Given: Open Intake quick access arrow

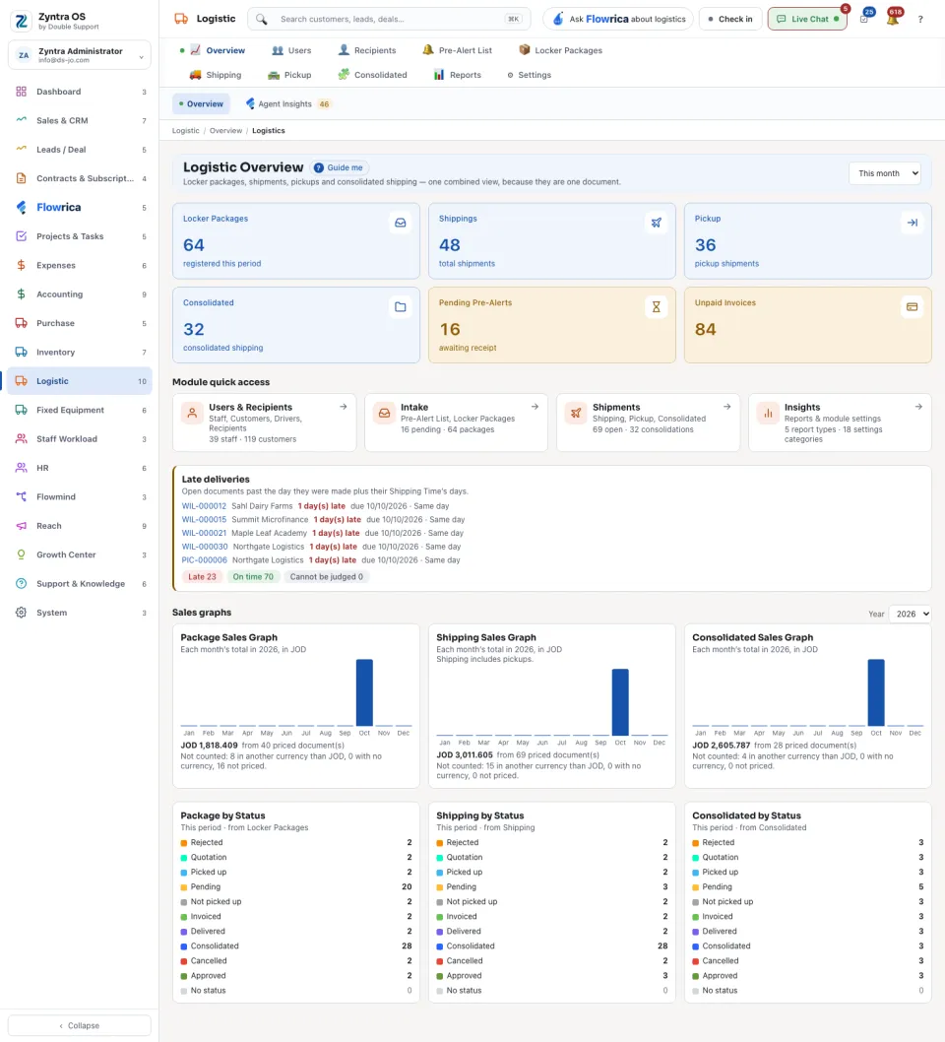Looking at the screenshot, I should tap(535, 407).
